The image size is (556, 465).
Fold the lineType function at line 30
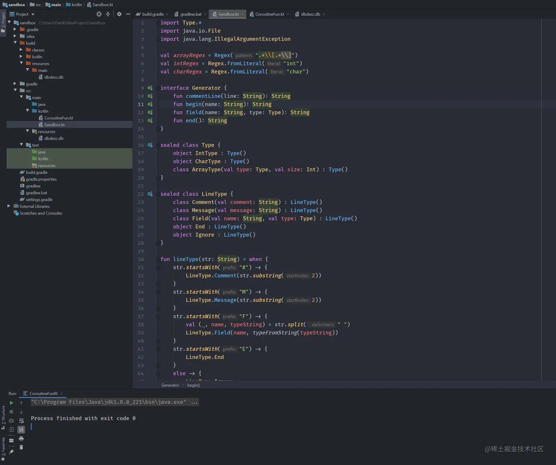158,259
